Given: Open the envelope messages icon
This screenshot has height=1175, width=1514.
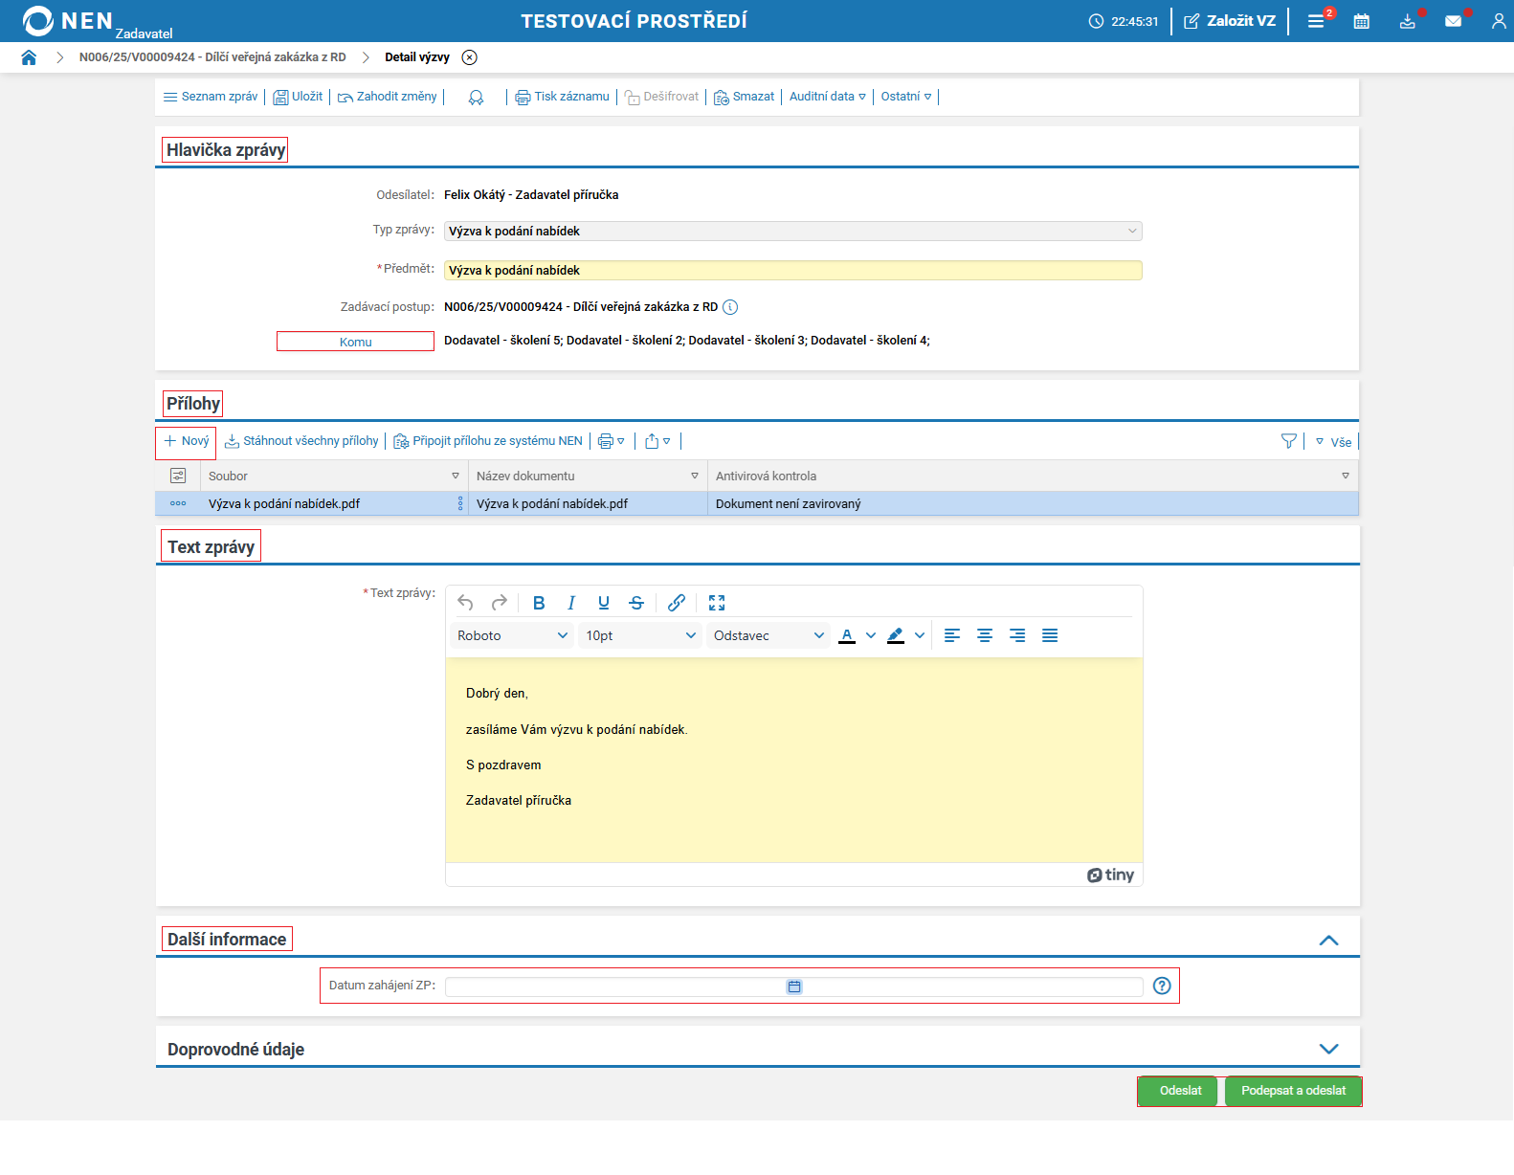Looking at the screenshot, I should 1453,21.
